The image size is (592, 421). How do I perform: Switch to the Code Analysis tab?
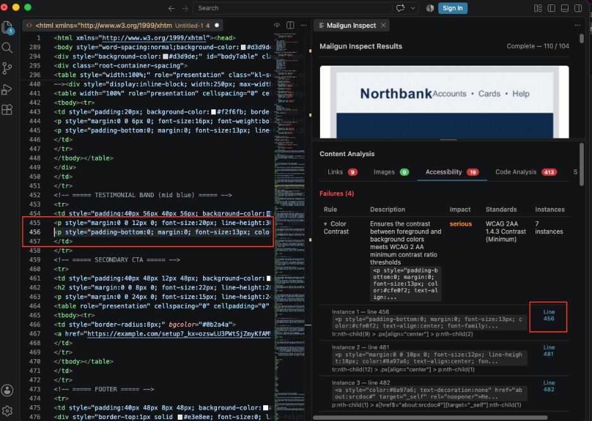coord(526,172)
